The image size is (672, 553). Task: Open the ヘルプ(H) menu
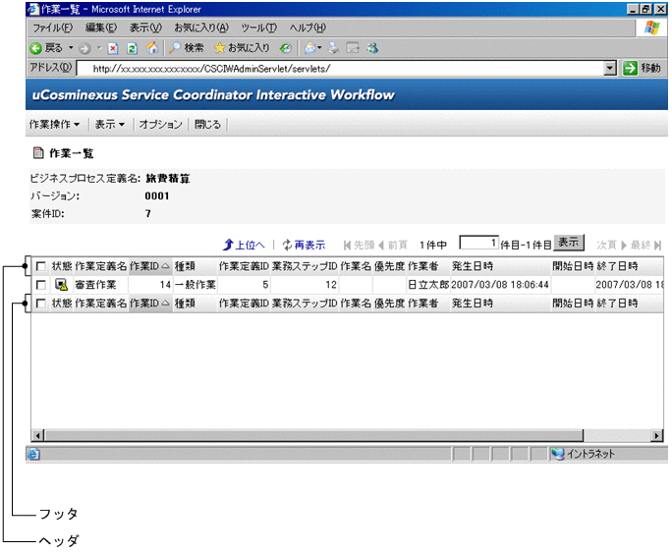coord(308,28)
